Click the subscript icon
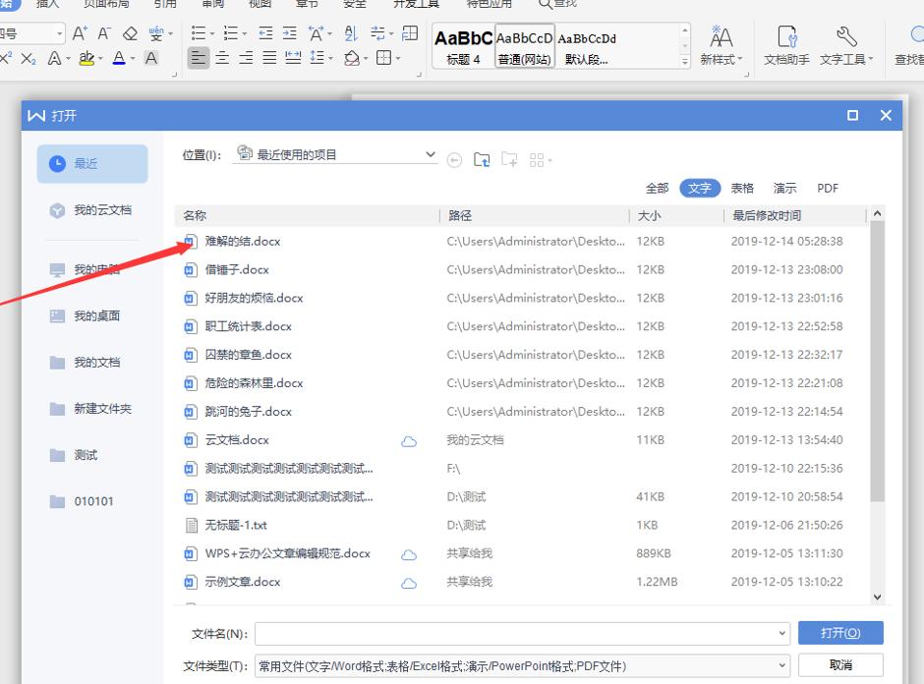The height and width of the screenshot is (684, 924). tap(29, 59)
